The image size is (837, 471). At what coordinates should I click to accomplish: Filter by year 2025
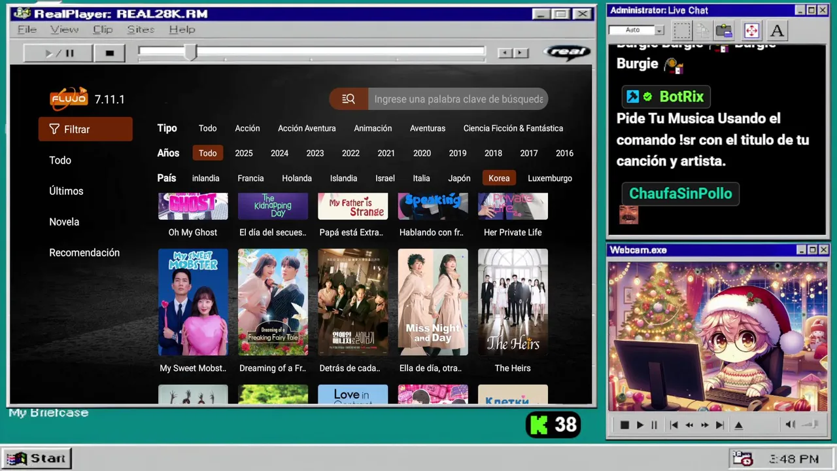244,153
